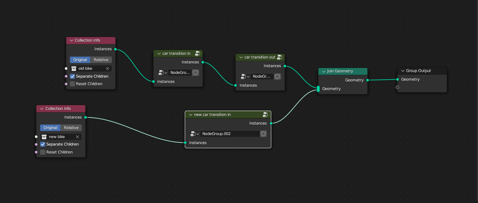Click Instances output socket of car transition out

[285, 66]
